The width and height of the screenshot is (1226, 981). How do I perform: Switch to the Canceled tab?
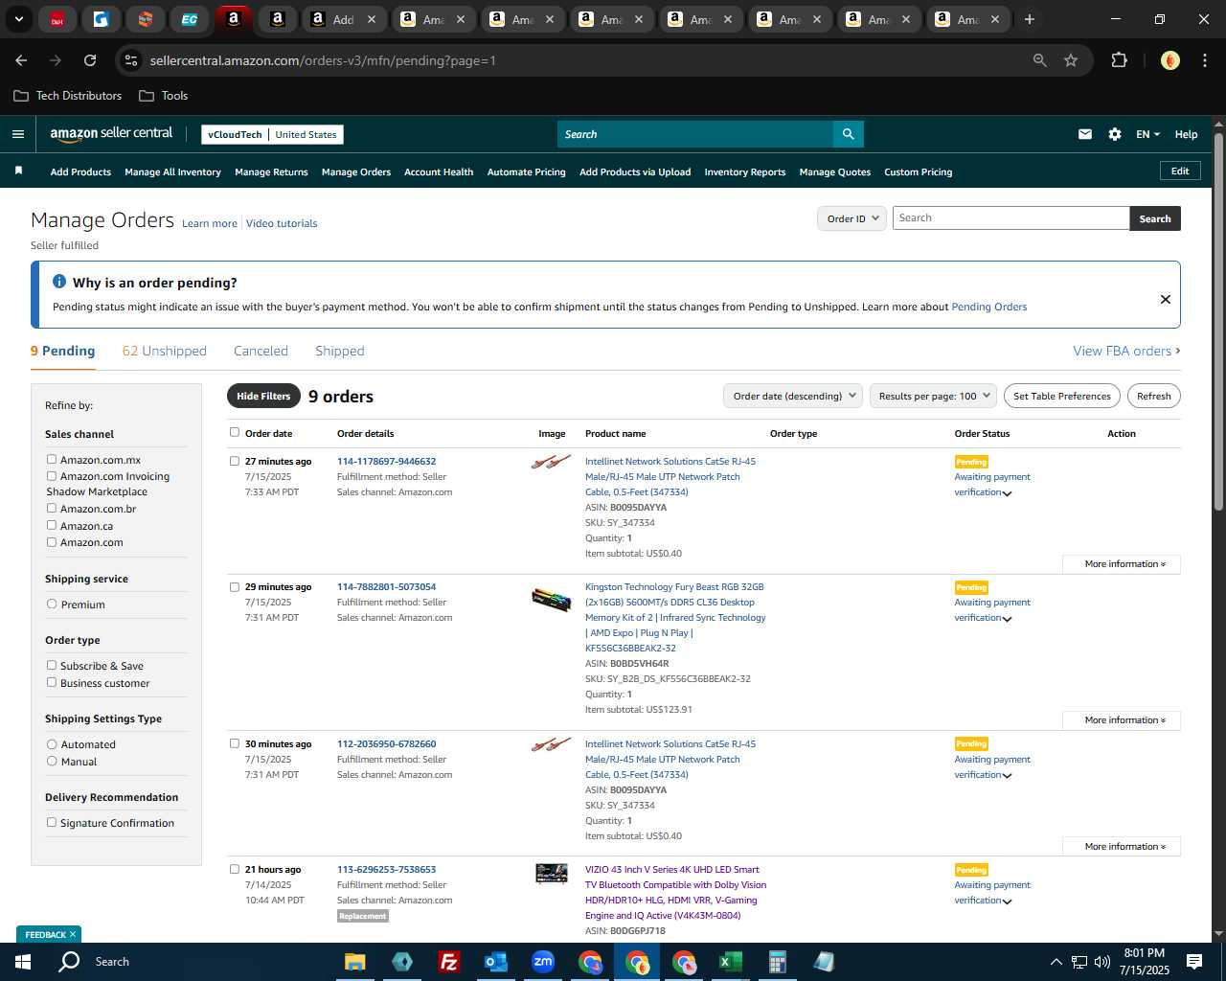[x=261, y=351]
